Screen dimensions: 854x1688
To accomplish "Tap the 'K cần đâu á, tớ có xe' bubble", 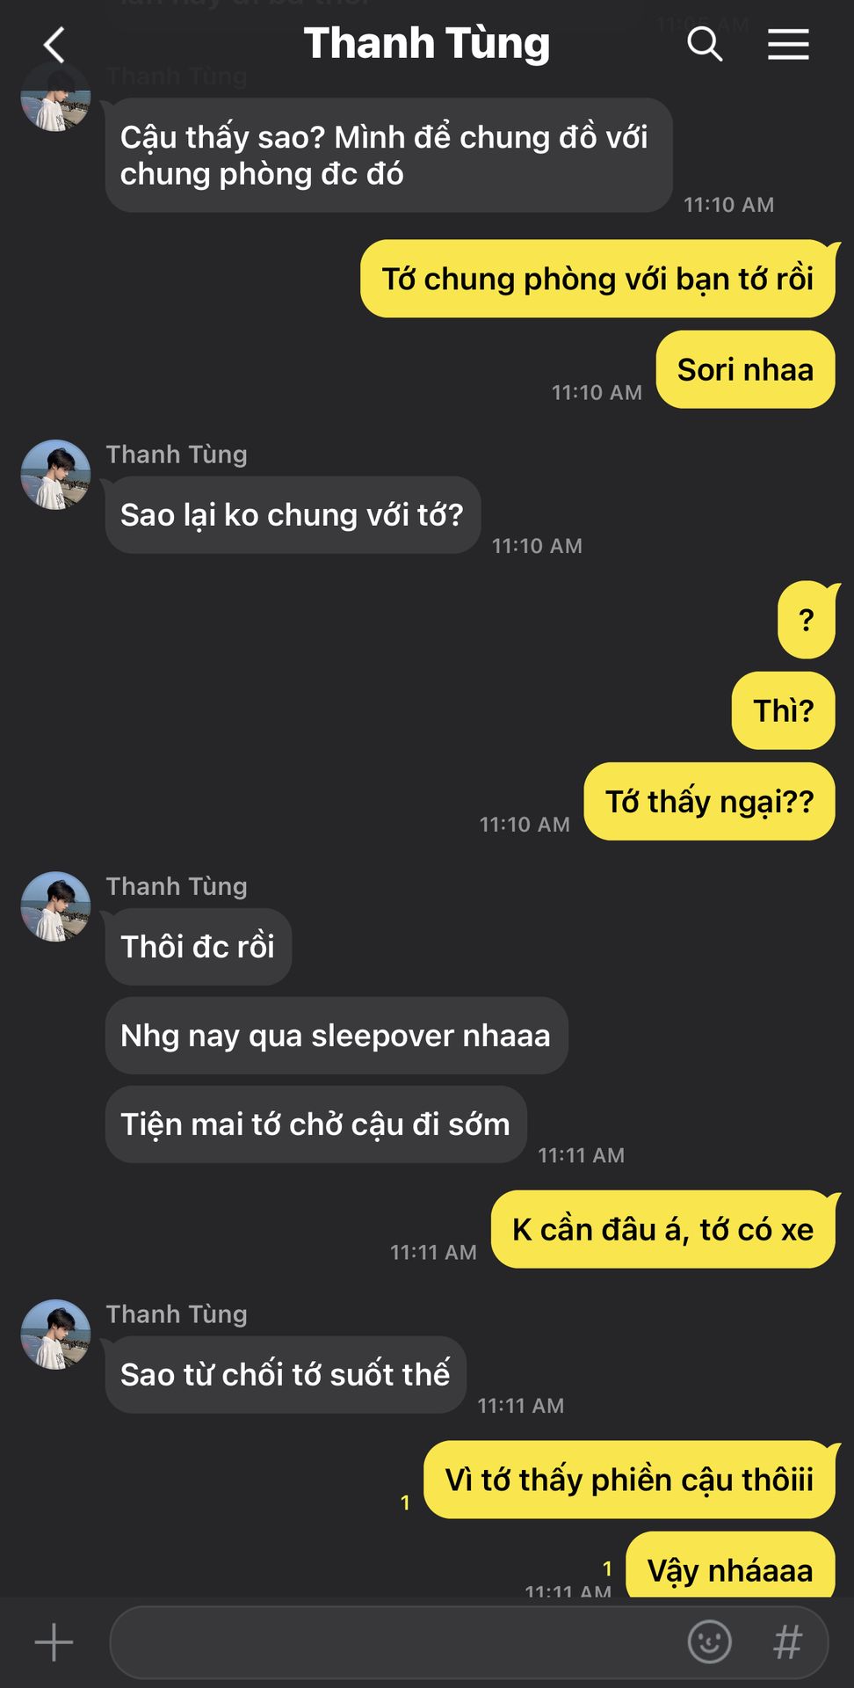I will pos(662,1229).
